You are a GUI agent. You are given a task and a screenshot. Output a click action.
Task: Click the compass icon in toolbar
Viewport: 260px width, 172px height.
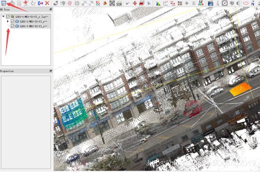pos(225,3)
